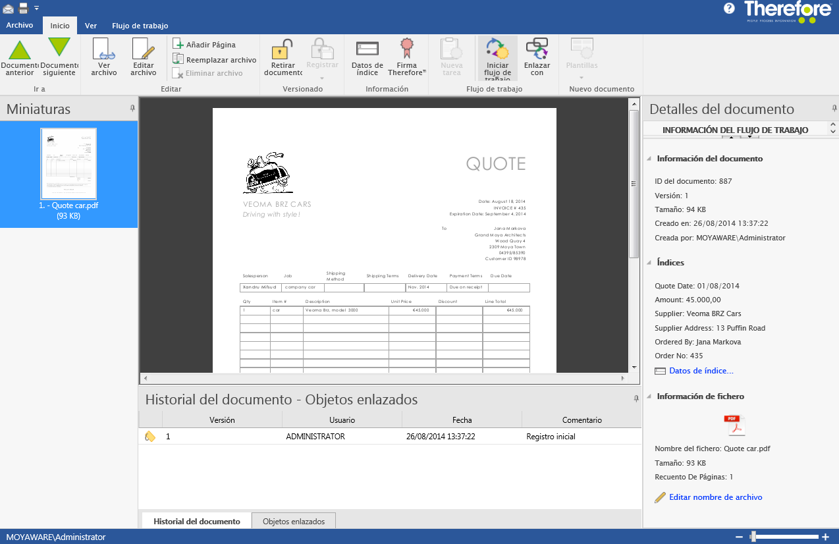The width and height of the screenshot is (839, 544).
Task: Collapse the Información de fichero section
Action: click(650, 396)
